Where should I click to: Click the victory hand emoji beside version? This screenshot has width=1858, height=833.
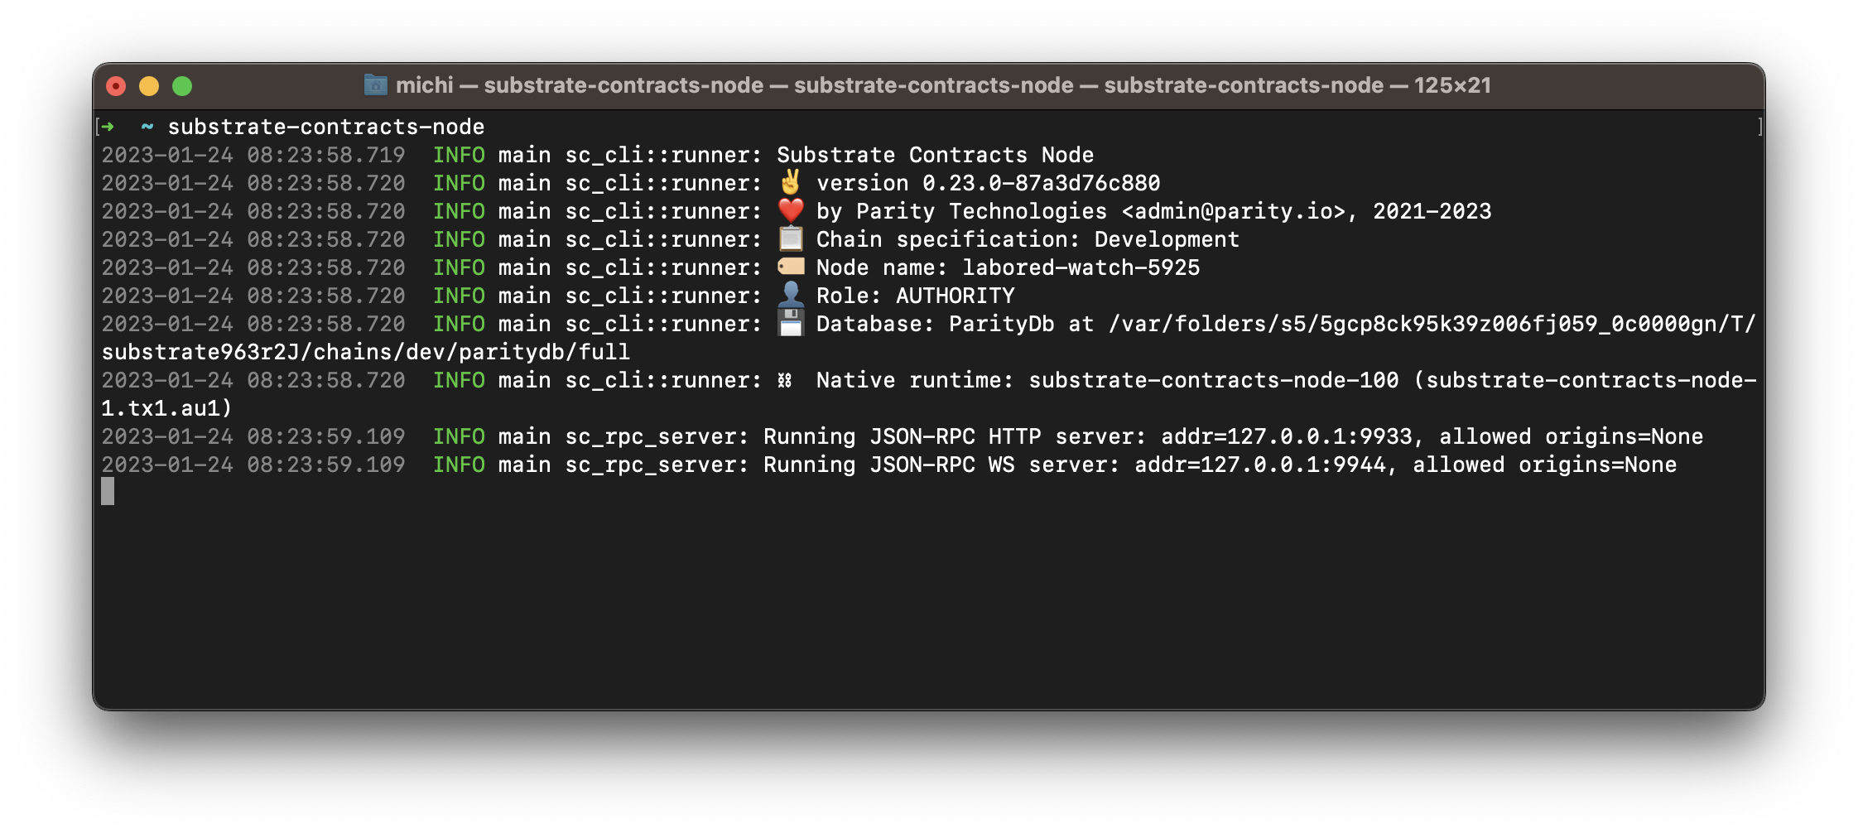[x=791, y=183]
